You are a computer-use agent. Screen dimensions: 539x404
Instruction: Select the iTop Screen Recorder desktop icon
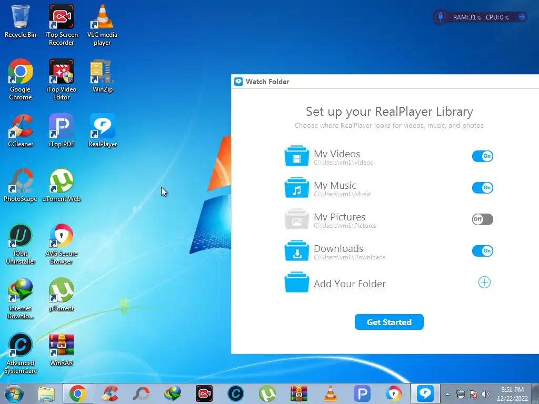(x=61, y=25)
